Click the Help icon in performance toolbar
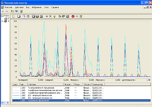This screenshot has height=107, width=152. 81,16
